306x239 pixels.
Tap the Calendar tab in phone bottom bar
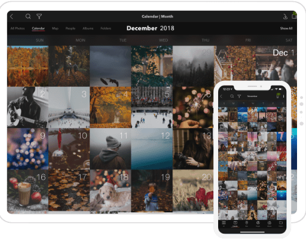point(235,223)
